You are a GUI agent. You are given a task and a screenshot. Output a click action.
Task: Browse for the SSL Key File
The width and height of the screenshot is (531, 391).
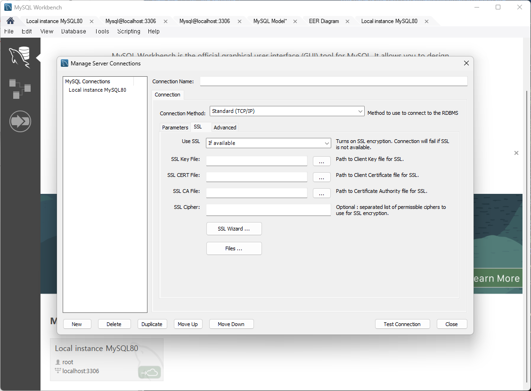[322, 161]
